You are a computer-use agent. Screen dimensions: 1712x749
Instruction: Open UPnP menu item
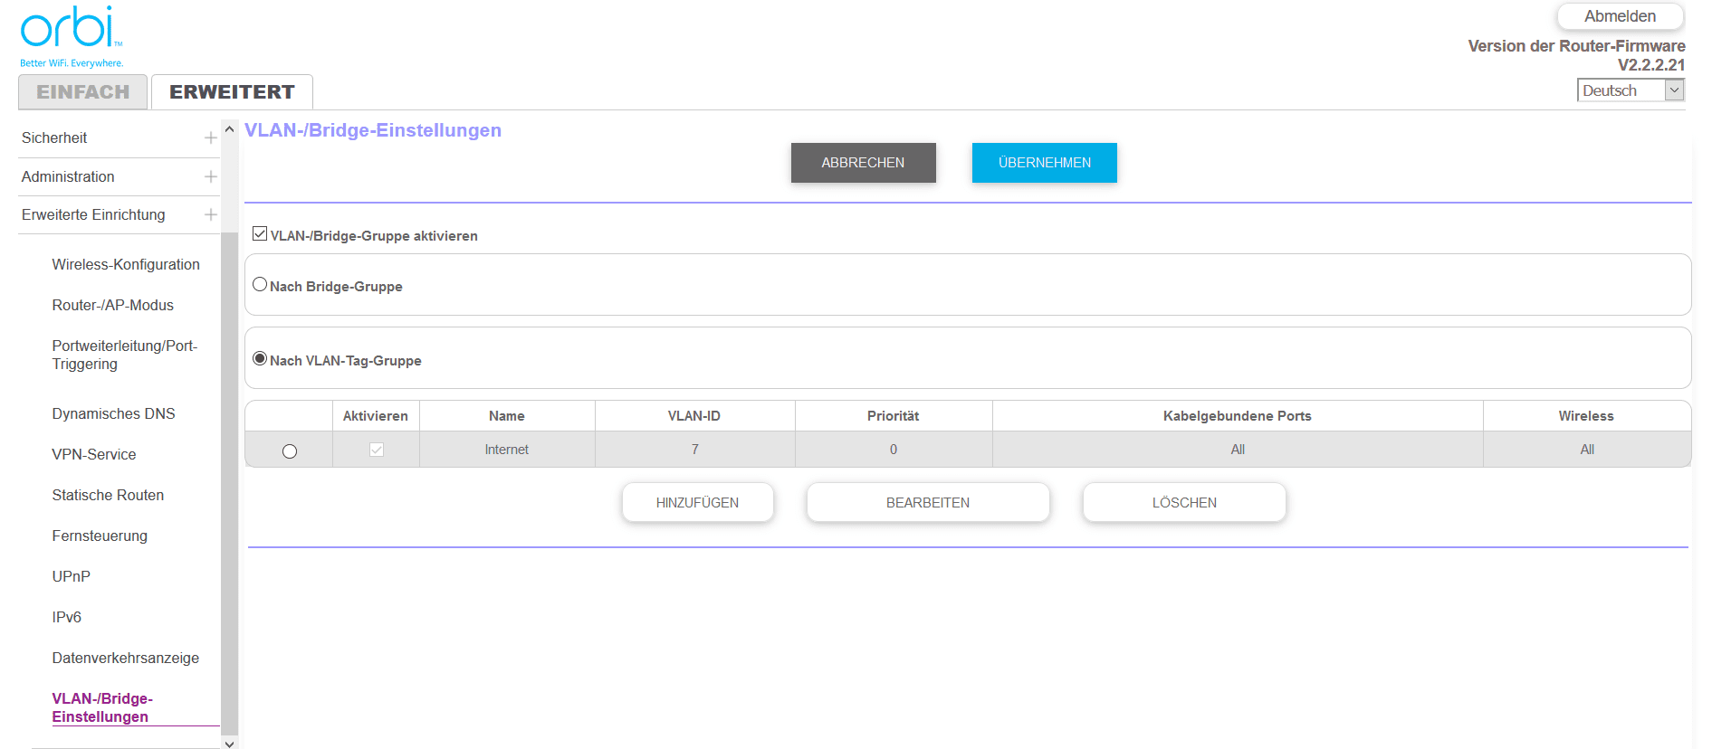point(72,576)
